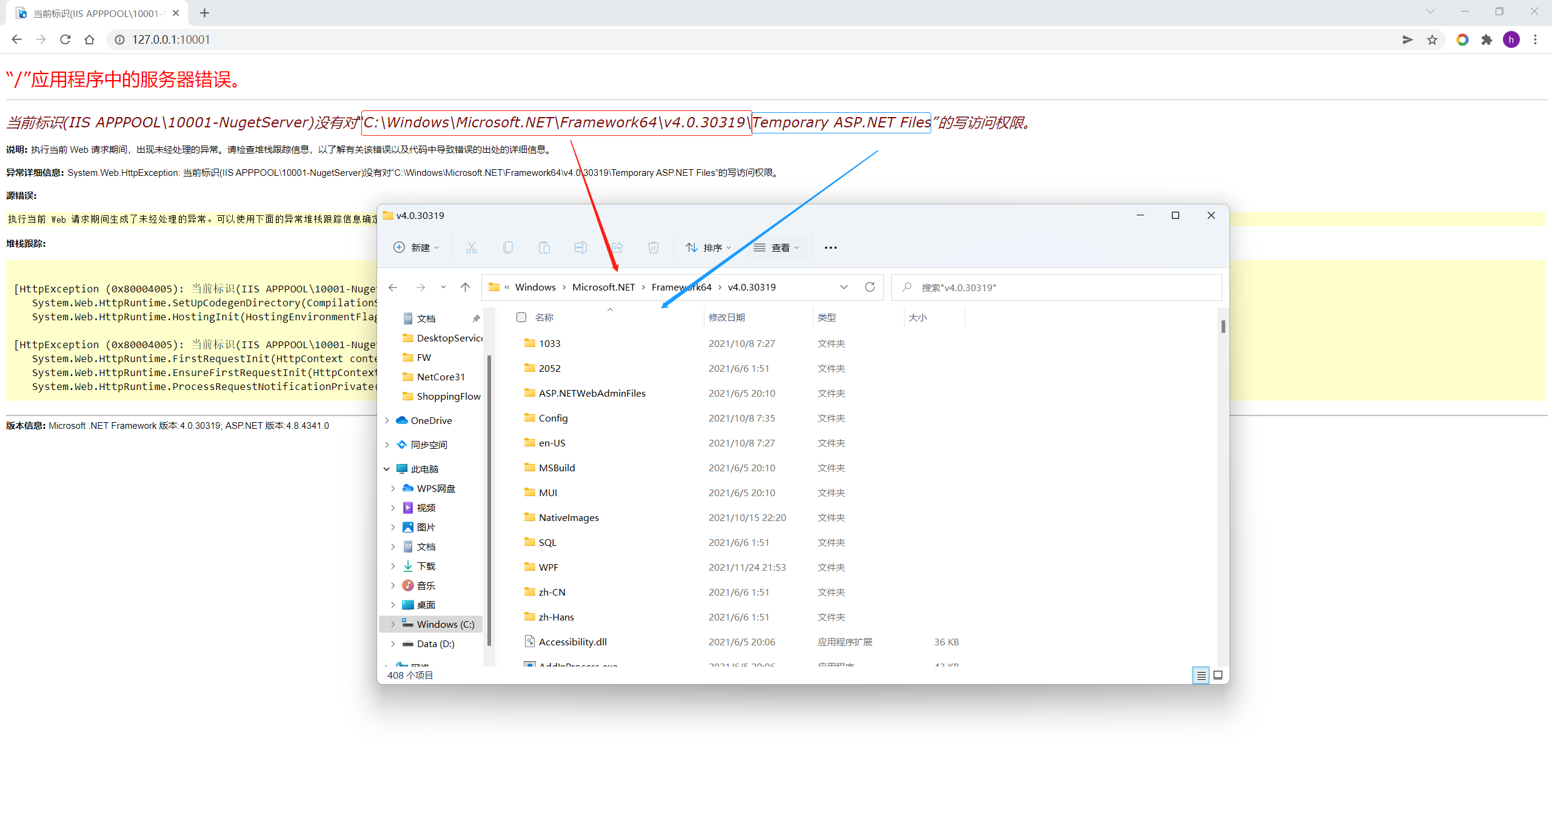1552x837 pixels.
Task: Go up one folder level in Explorer
Action: pyautogui.click(x=465, y=287)
